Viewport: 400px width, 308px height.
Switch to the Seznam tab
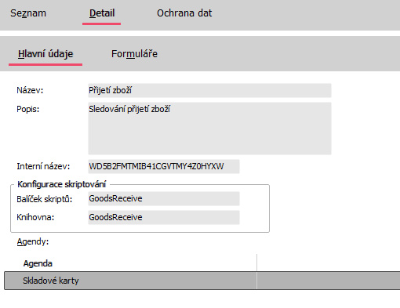pos(28,13)
